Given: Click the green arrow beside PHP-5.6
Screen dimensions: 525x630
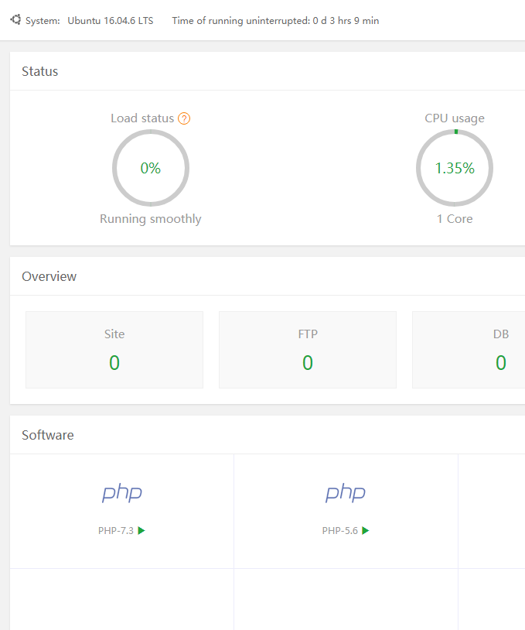Looking at the screenshot, I should click(x=366, y=530).
